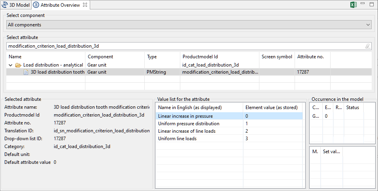The image size is (378, 191).
Task: Select Linear increase of line loads row
Action: pyautogui.click(x=187, y=131)
